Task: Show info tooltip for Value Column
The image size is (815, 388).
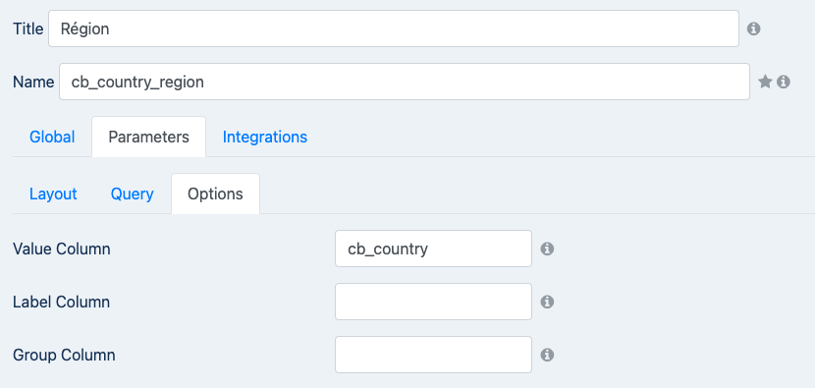Action: (547, 249)
